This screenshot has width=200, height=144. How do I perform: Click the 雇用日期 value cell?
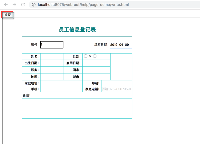tap(96, 63)
